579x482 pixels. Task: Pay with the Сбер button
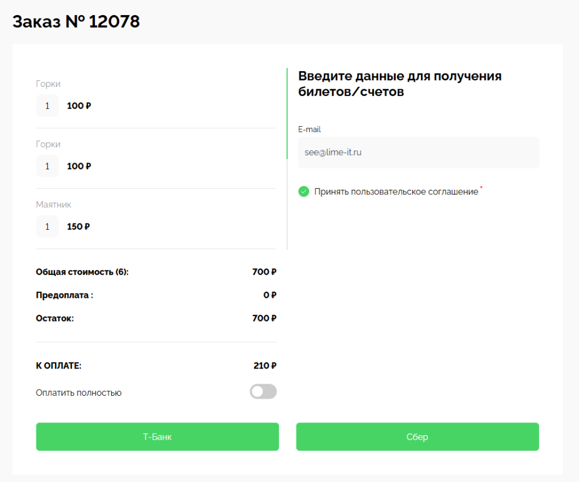(417, 437)
